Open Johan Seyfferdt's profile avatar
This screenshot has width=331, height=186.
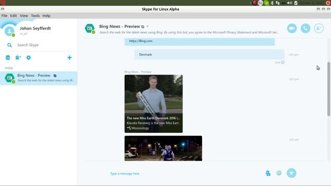click(x=9, y=32)
